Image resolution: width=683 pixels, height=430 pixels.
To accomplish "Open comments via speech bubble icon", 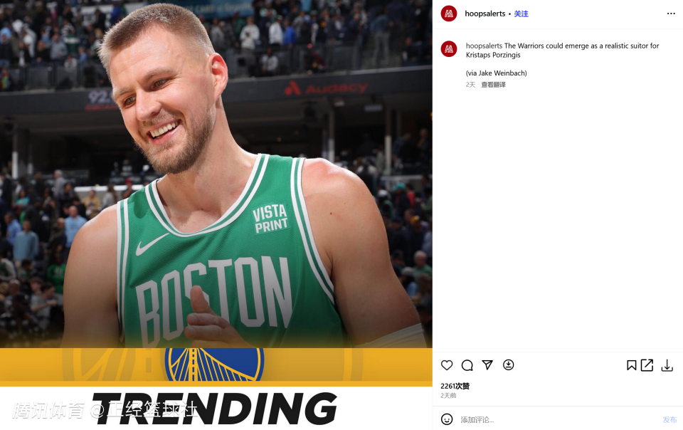I will coord(467,365).
